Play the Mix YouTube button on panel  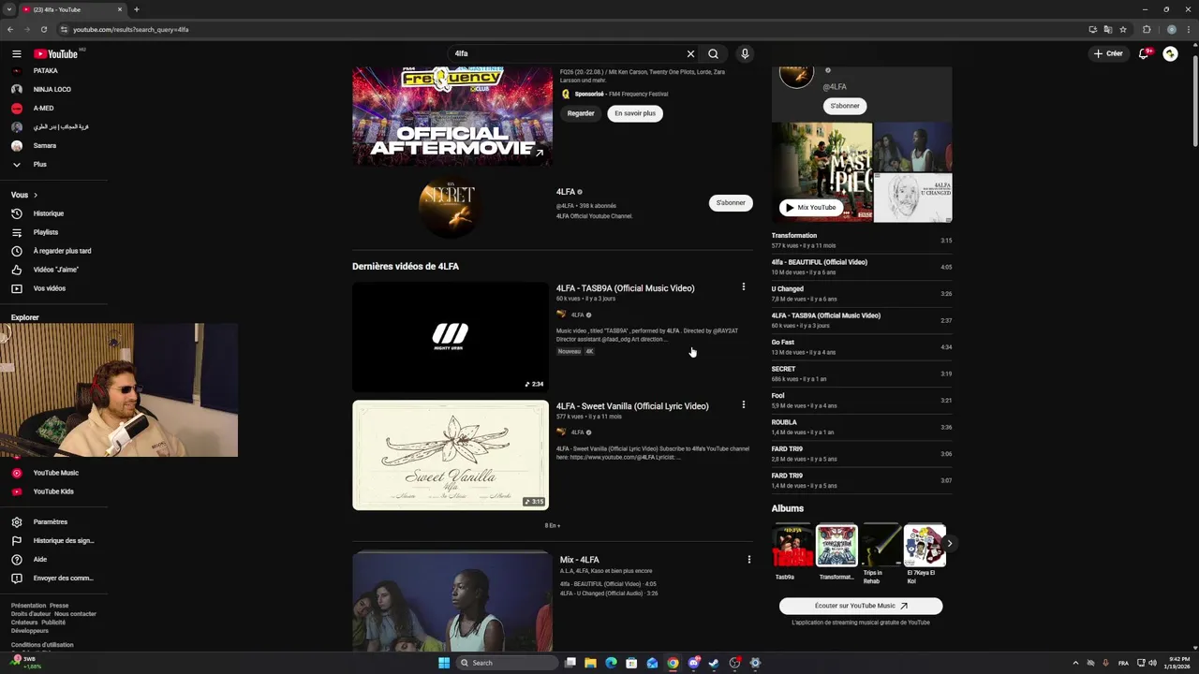click(x=810, y=208)
